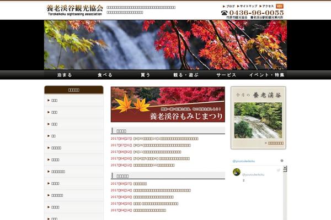Click the Twitter bird icon in tweet
This screenshot has height=220, width=331.
coord(279,170)
